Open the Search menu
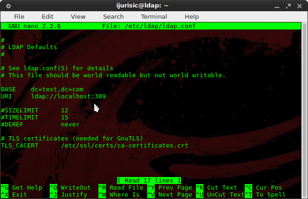Screen dimensions: 308x199 pyautogui.click(x=113, y=17)
